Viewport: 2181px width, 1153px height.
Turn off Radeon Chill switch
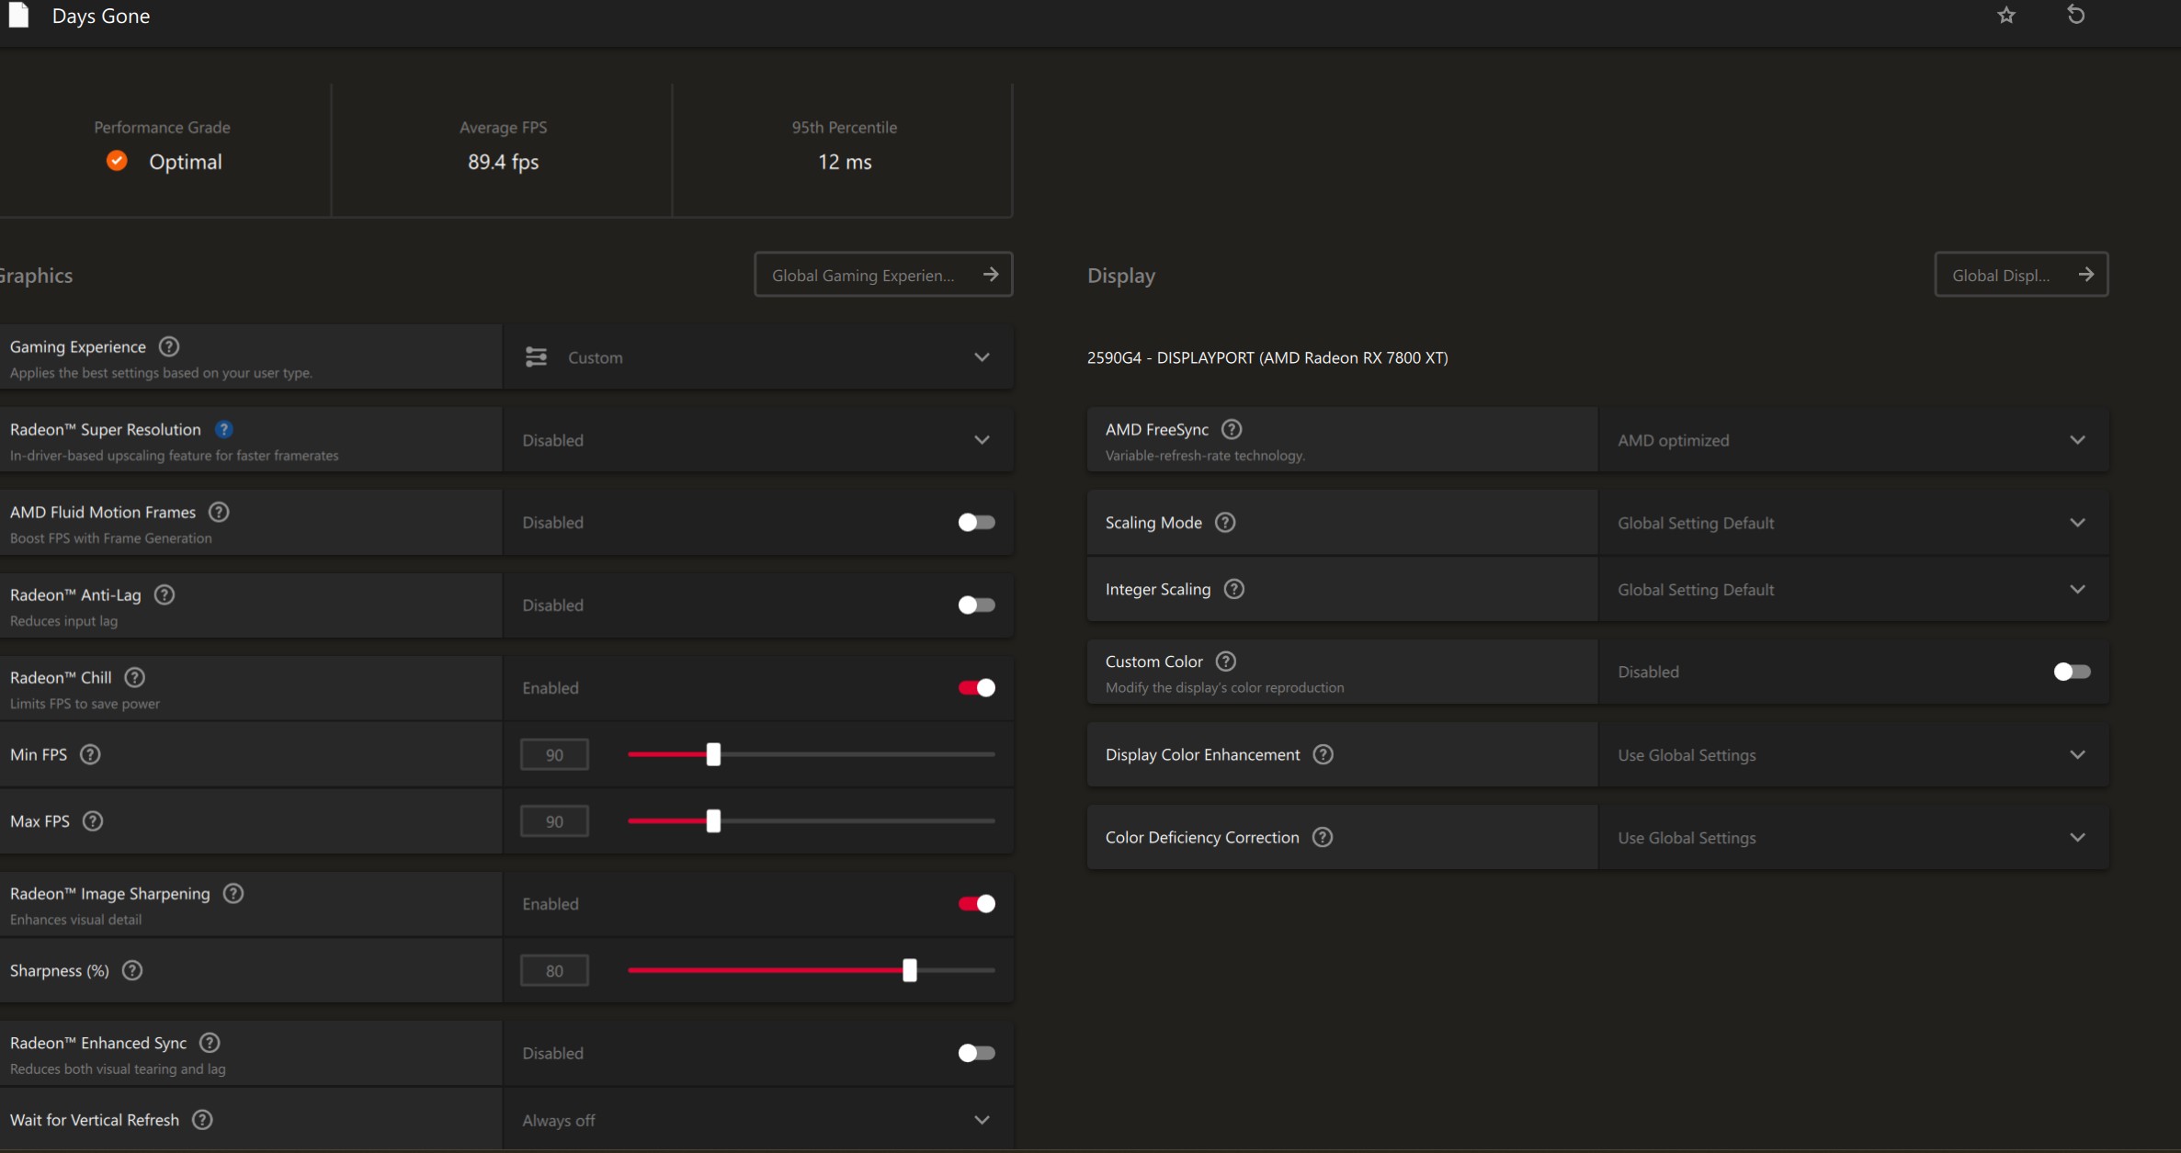point(976,687)
